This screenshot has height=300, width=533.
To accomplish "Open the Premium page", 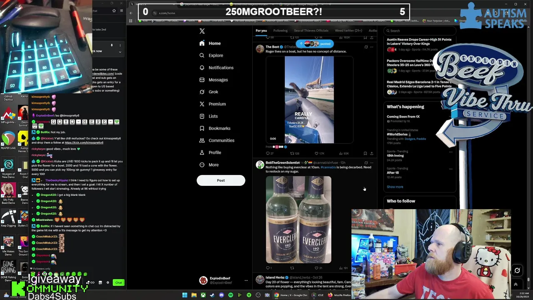I will pos(212,104).
